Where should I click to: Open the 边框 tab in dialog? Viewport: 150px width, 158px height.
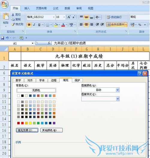coord(54,80)
